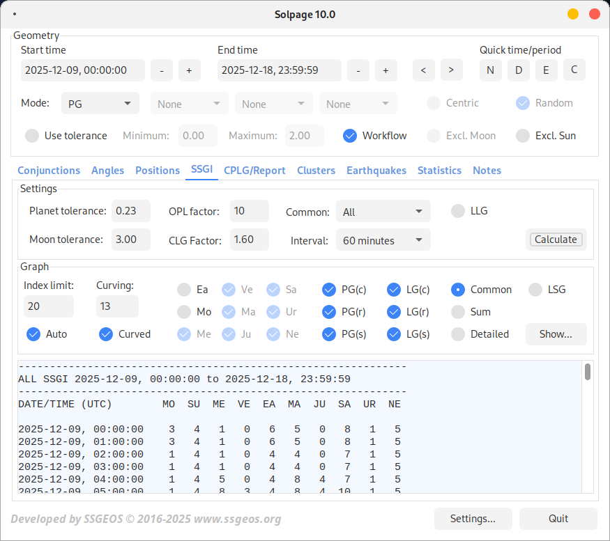This screenshot has height=541, width=610.
Task: Select the SSGI tab
Action: coord(202,169)
